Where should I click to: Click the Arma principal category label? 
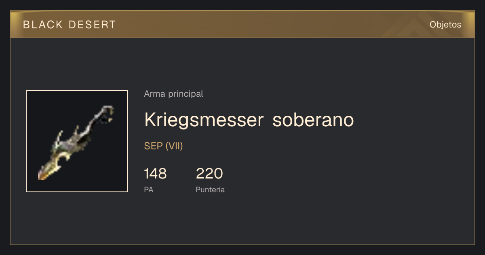pyautogui.click(x=173, y=94)
